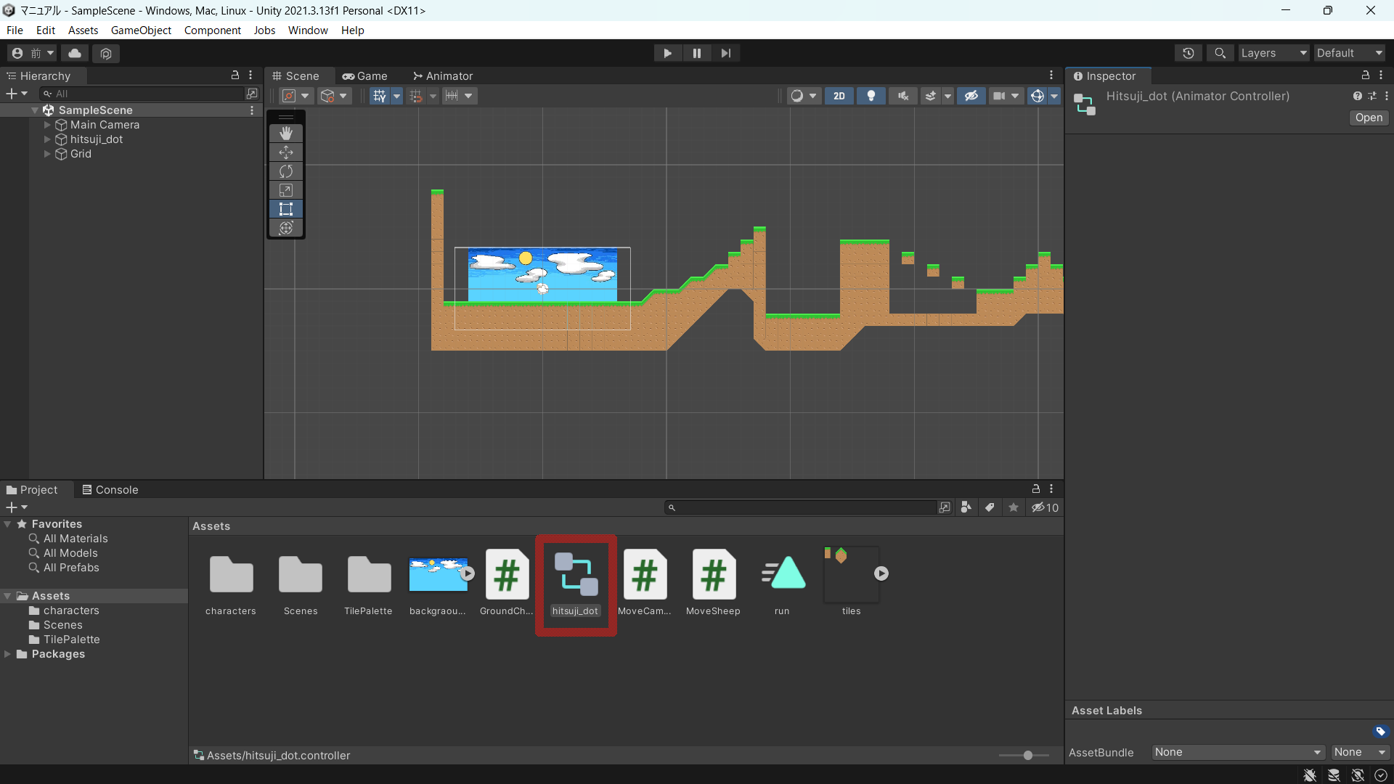Screen dimensions: 1394x784
Task: Click the cloud services icon
Action: coord(75,53)
